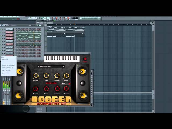The height and width of the screenshot is (129, 172).
Task: Toggle the first channel's select LED
Action: pos(15,30)
